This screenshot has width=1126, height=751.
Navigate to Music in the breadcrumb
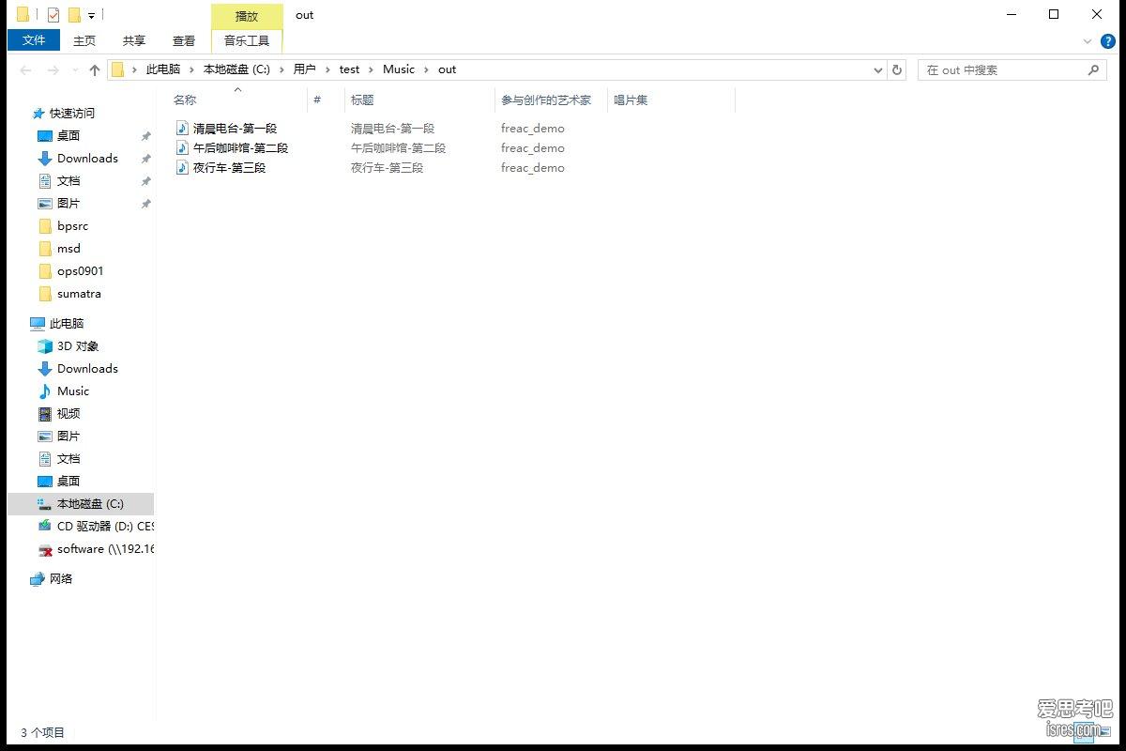[399, 69]
